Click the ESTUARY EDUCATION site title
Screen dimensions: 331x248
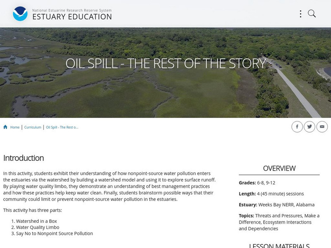pos(72,17)
